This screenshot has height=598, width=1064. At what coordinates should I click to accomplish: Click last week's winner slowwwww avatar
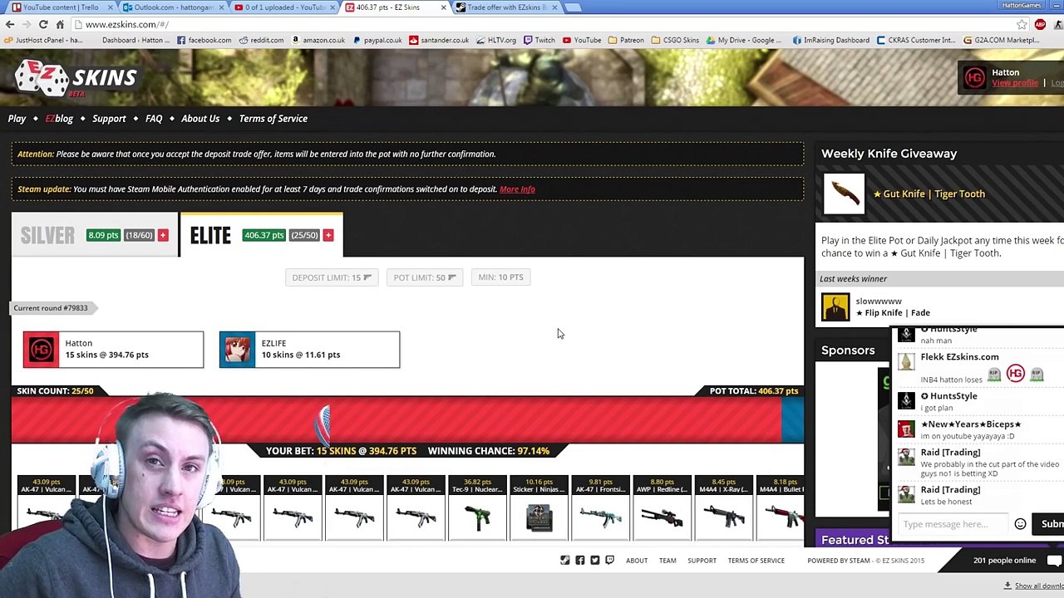pyautogui.click(x=835, y=307)
